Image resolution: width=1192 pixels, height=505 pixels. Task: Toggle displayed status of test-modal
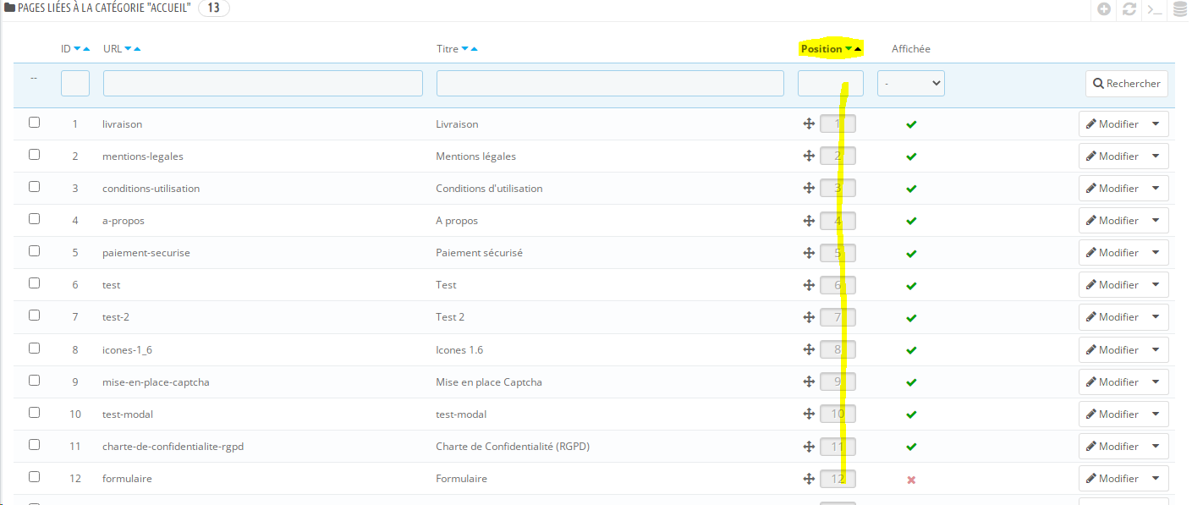(911, 414)
